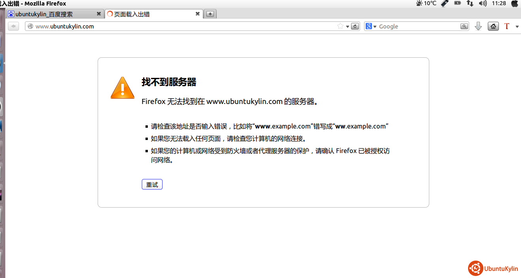
Task: Expand the toolbar overflow arrow next to T
Action: tap(517, 26)
